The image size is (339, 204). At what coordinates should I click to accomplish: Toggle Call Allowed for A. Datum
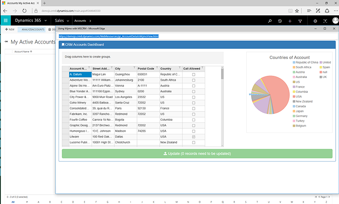point(194,74)
